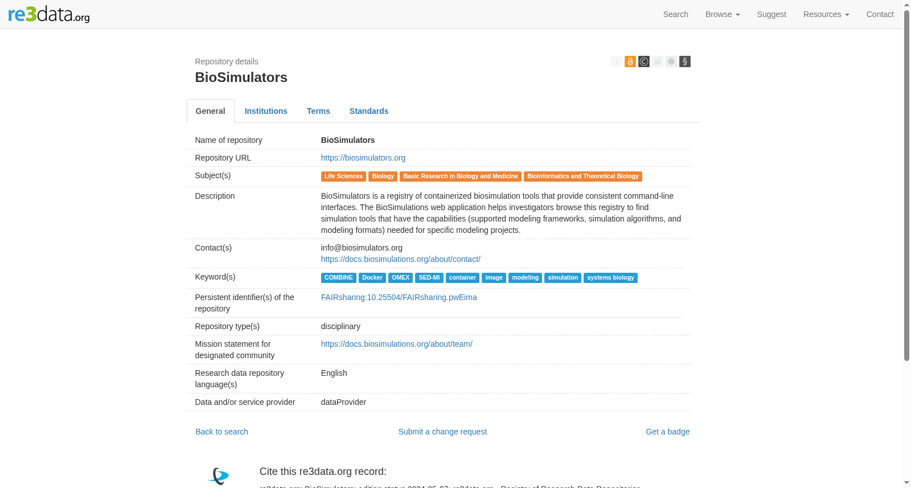Click the 'Cite this re3data.org record:' heading
Screen dimensions: 911x488
[323, 471]
